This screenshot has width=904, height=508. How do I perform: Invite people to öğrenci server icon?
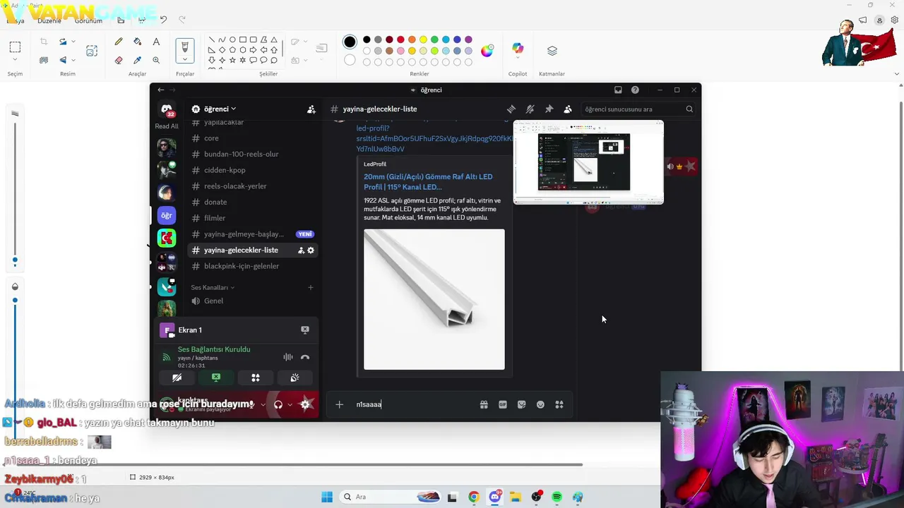pyautogui.click(x=311, y=109)
